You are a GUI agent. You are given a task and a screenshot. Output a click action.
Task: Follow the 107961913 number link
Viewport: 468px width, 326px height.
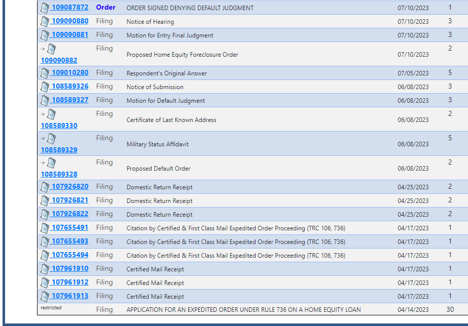pyautogui.click(x=70, y=296)
